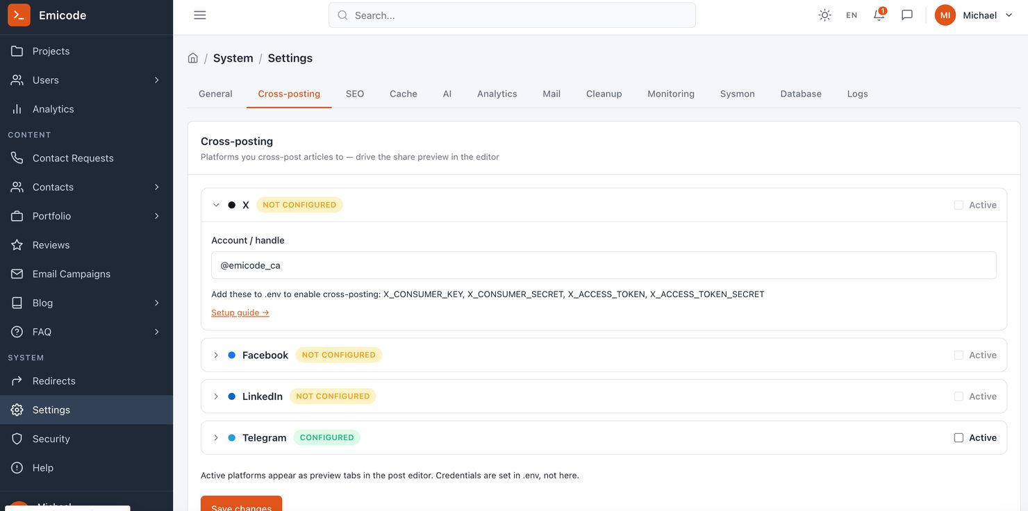
Task: Click the X NOT CONFIGURED status badge
Action: (x=299, y=205)
